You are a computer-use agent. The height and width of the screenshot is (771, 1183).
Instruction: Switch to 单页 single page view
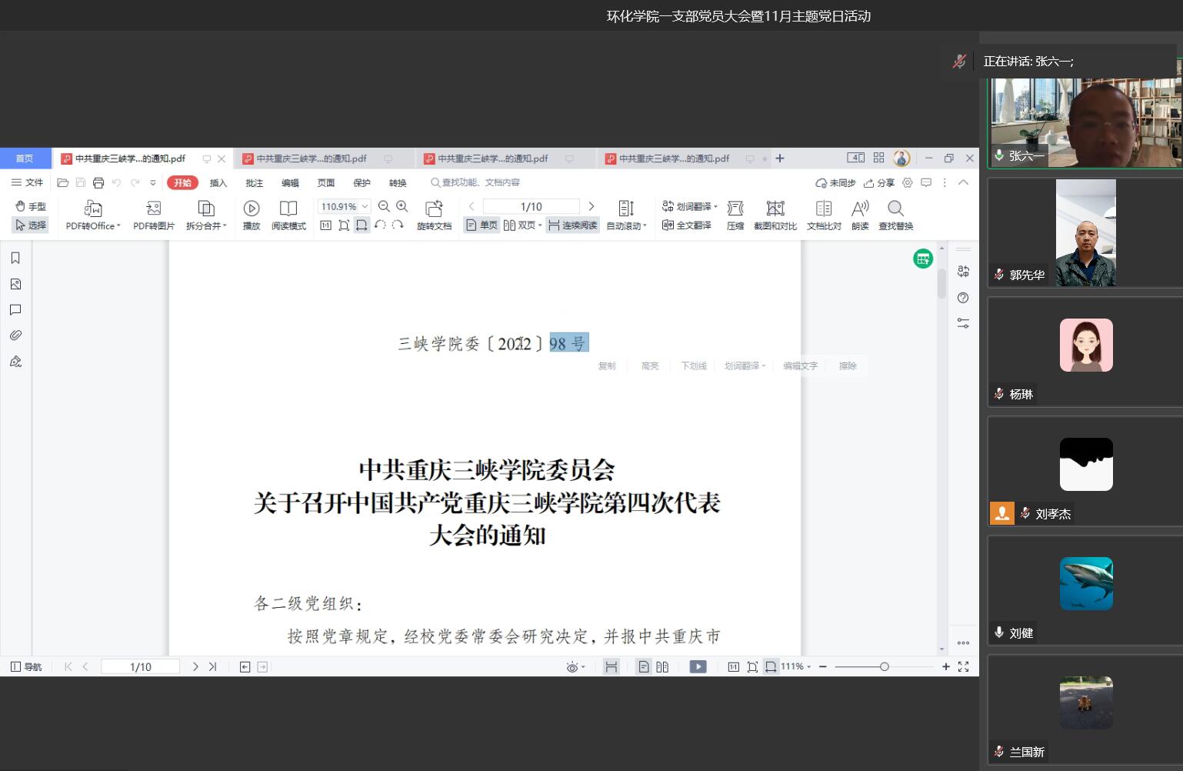(482, 225)
